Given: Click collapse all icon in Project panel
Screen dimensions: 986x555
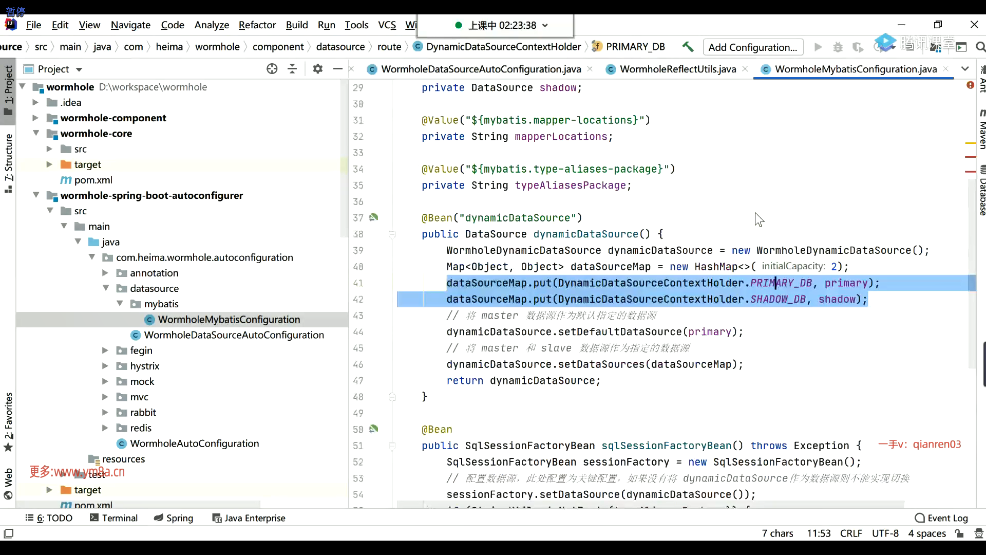Looking at the screenshot, I should 292,69.
